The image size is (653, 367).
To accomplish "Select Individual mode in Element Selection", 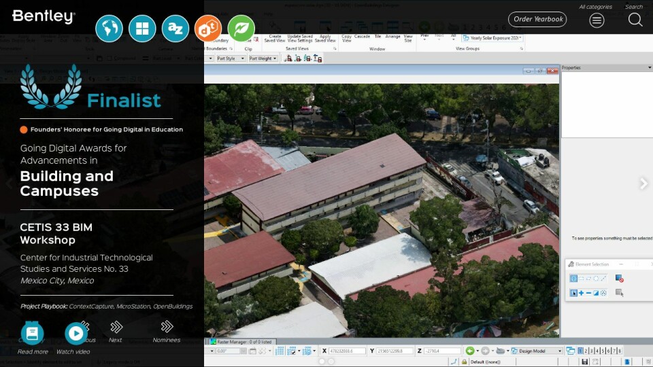I will point(573,279).
